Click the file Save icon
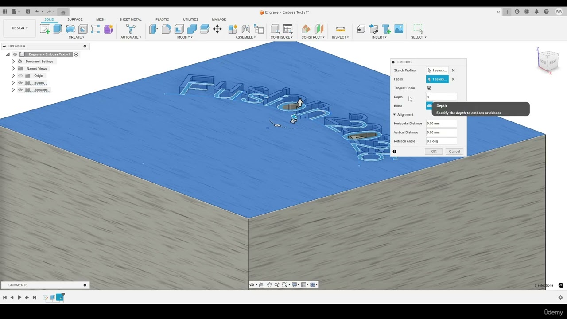The height and width of the screenshot is (319, 567). (x=27, y=12)
